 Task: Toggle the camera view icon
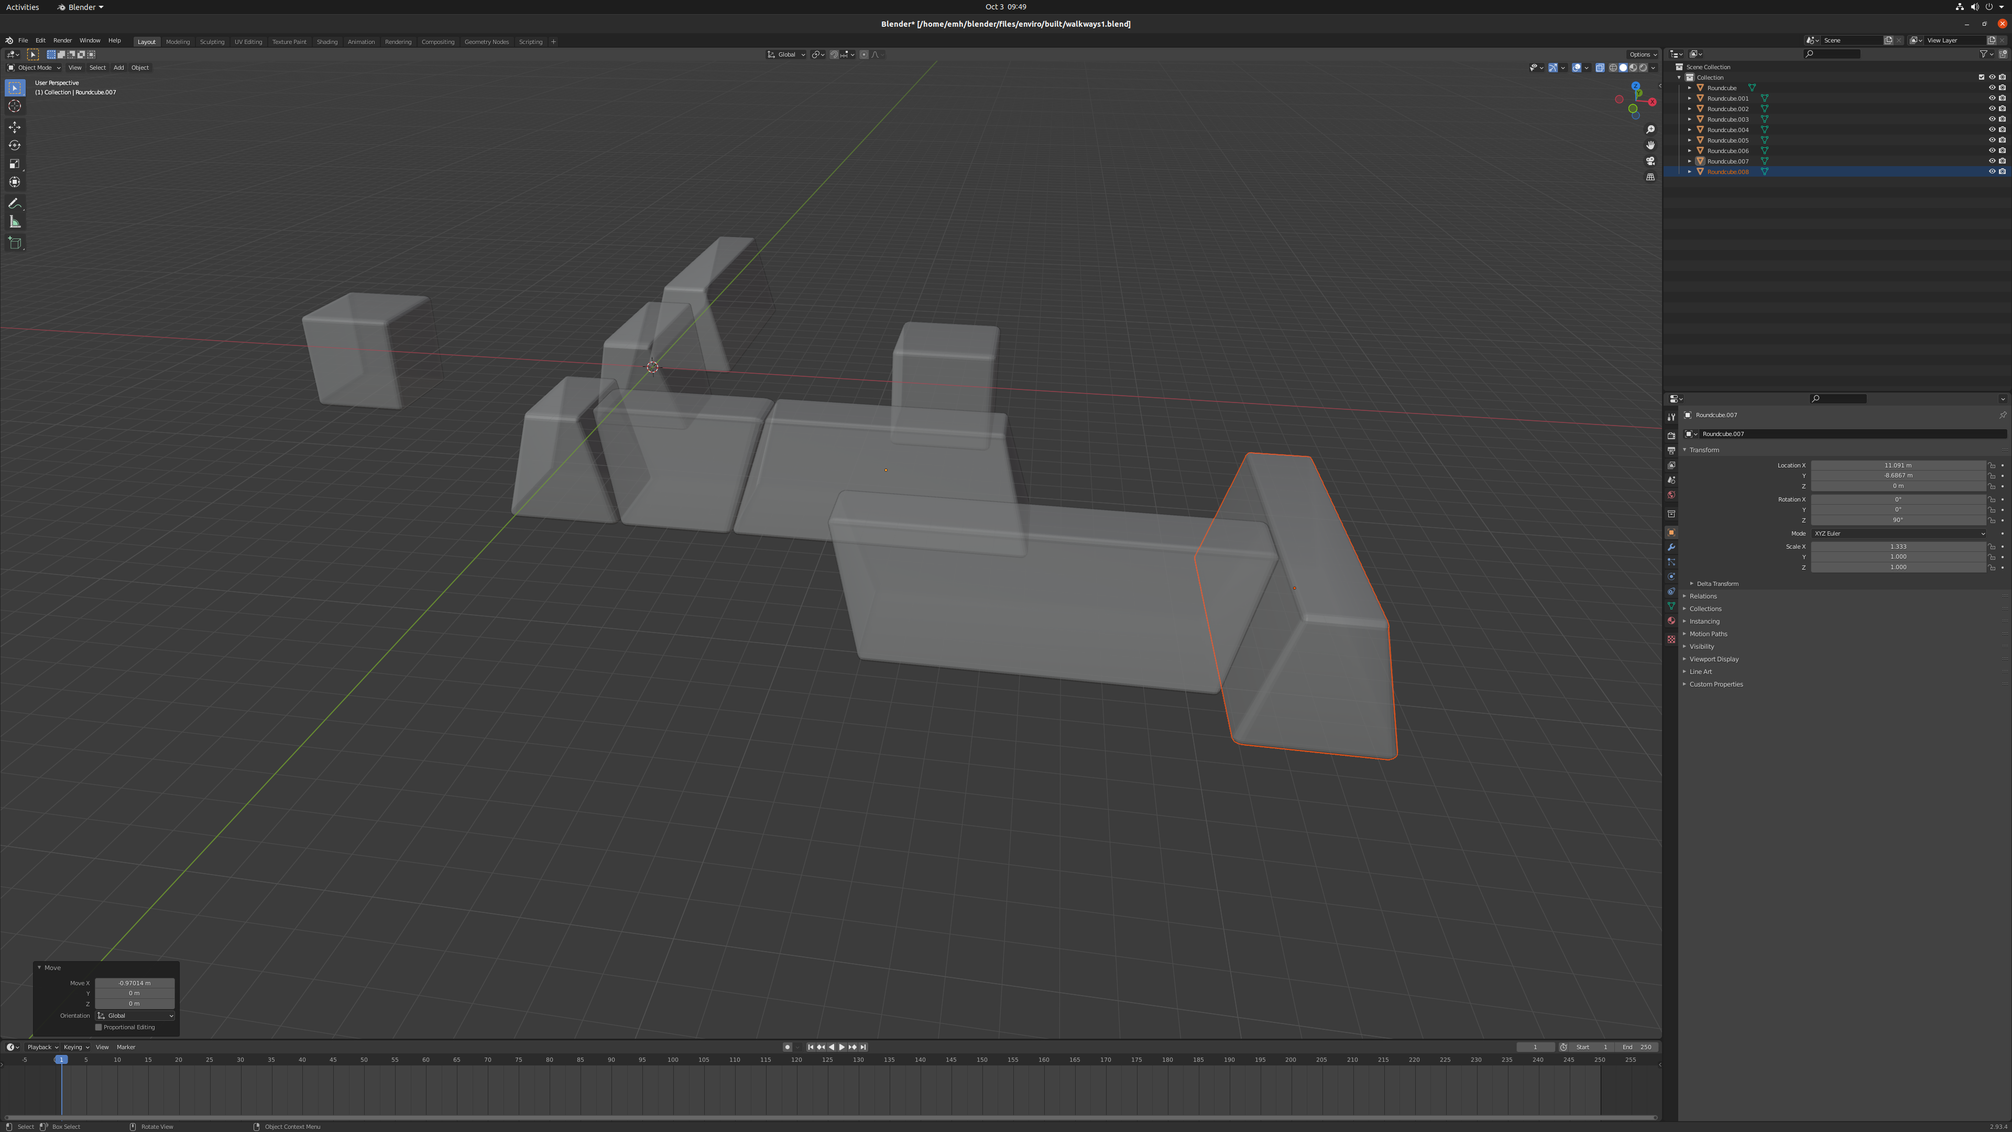1650,161
